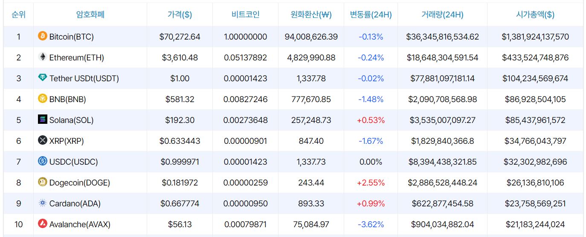Select Dogecoin change rate +2.55%
This screenshot has height=237, width=586.
(x=371, y=183)
